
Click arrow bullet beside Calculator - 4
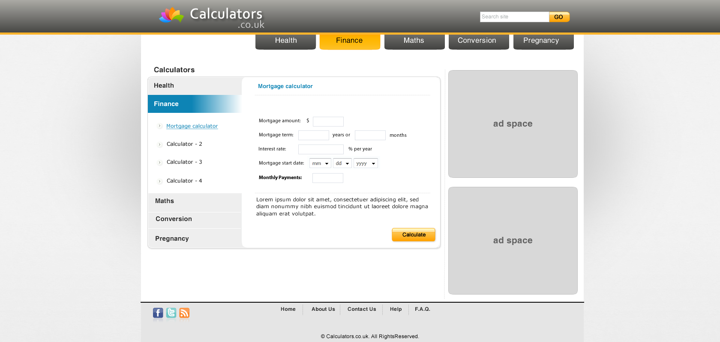(x=159, y=181)
